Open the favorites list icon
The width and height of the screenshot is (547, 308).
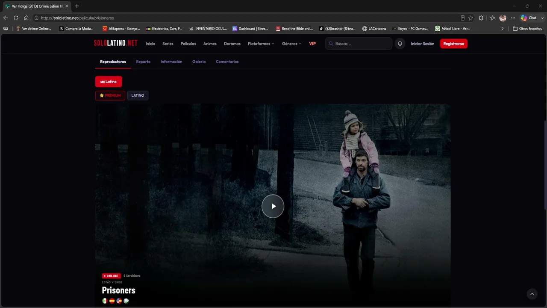coord(492,18)
